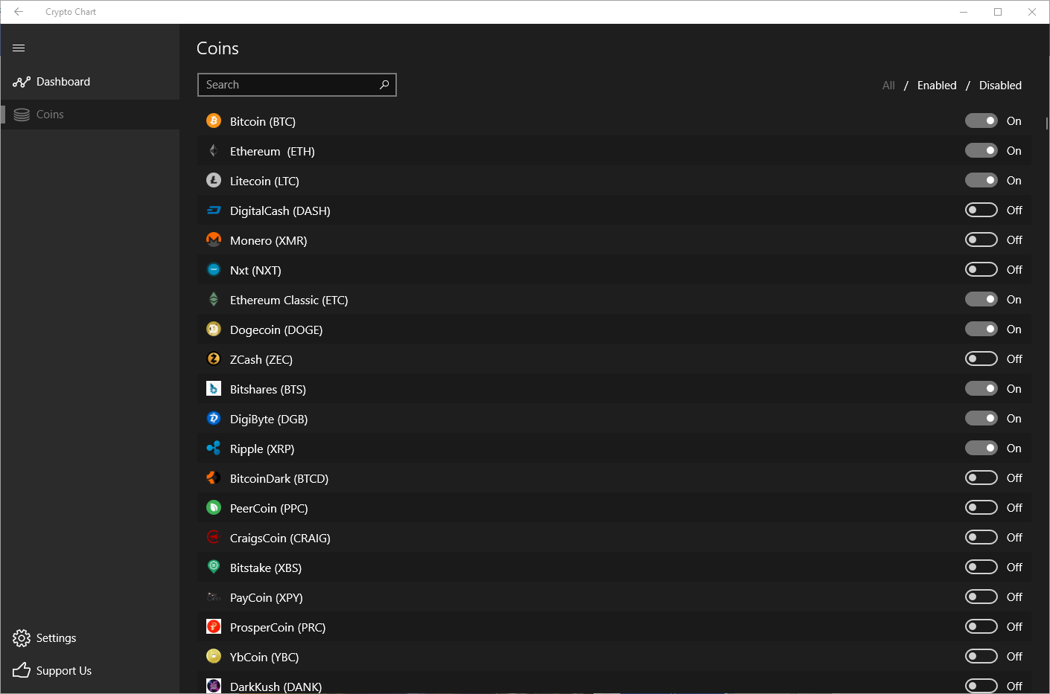Click the ZCash coin icon
Screen dimensions: 1050x694
click(214, 359)
